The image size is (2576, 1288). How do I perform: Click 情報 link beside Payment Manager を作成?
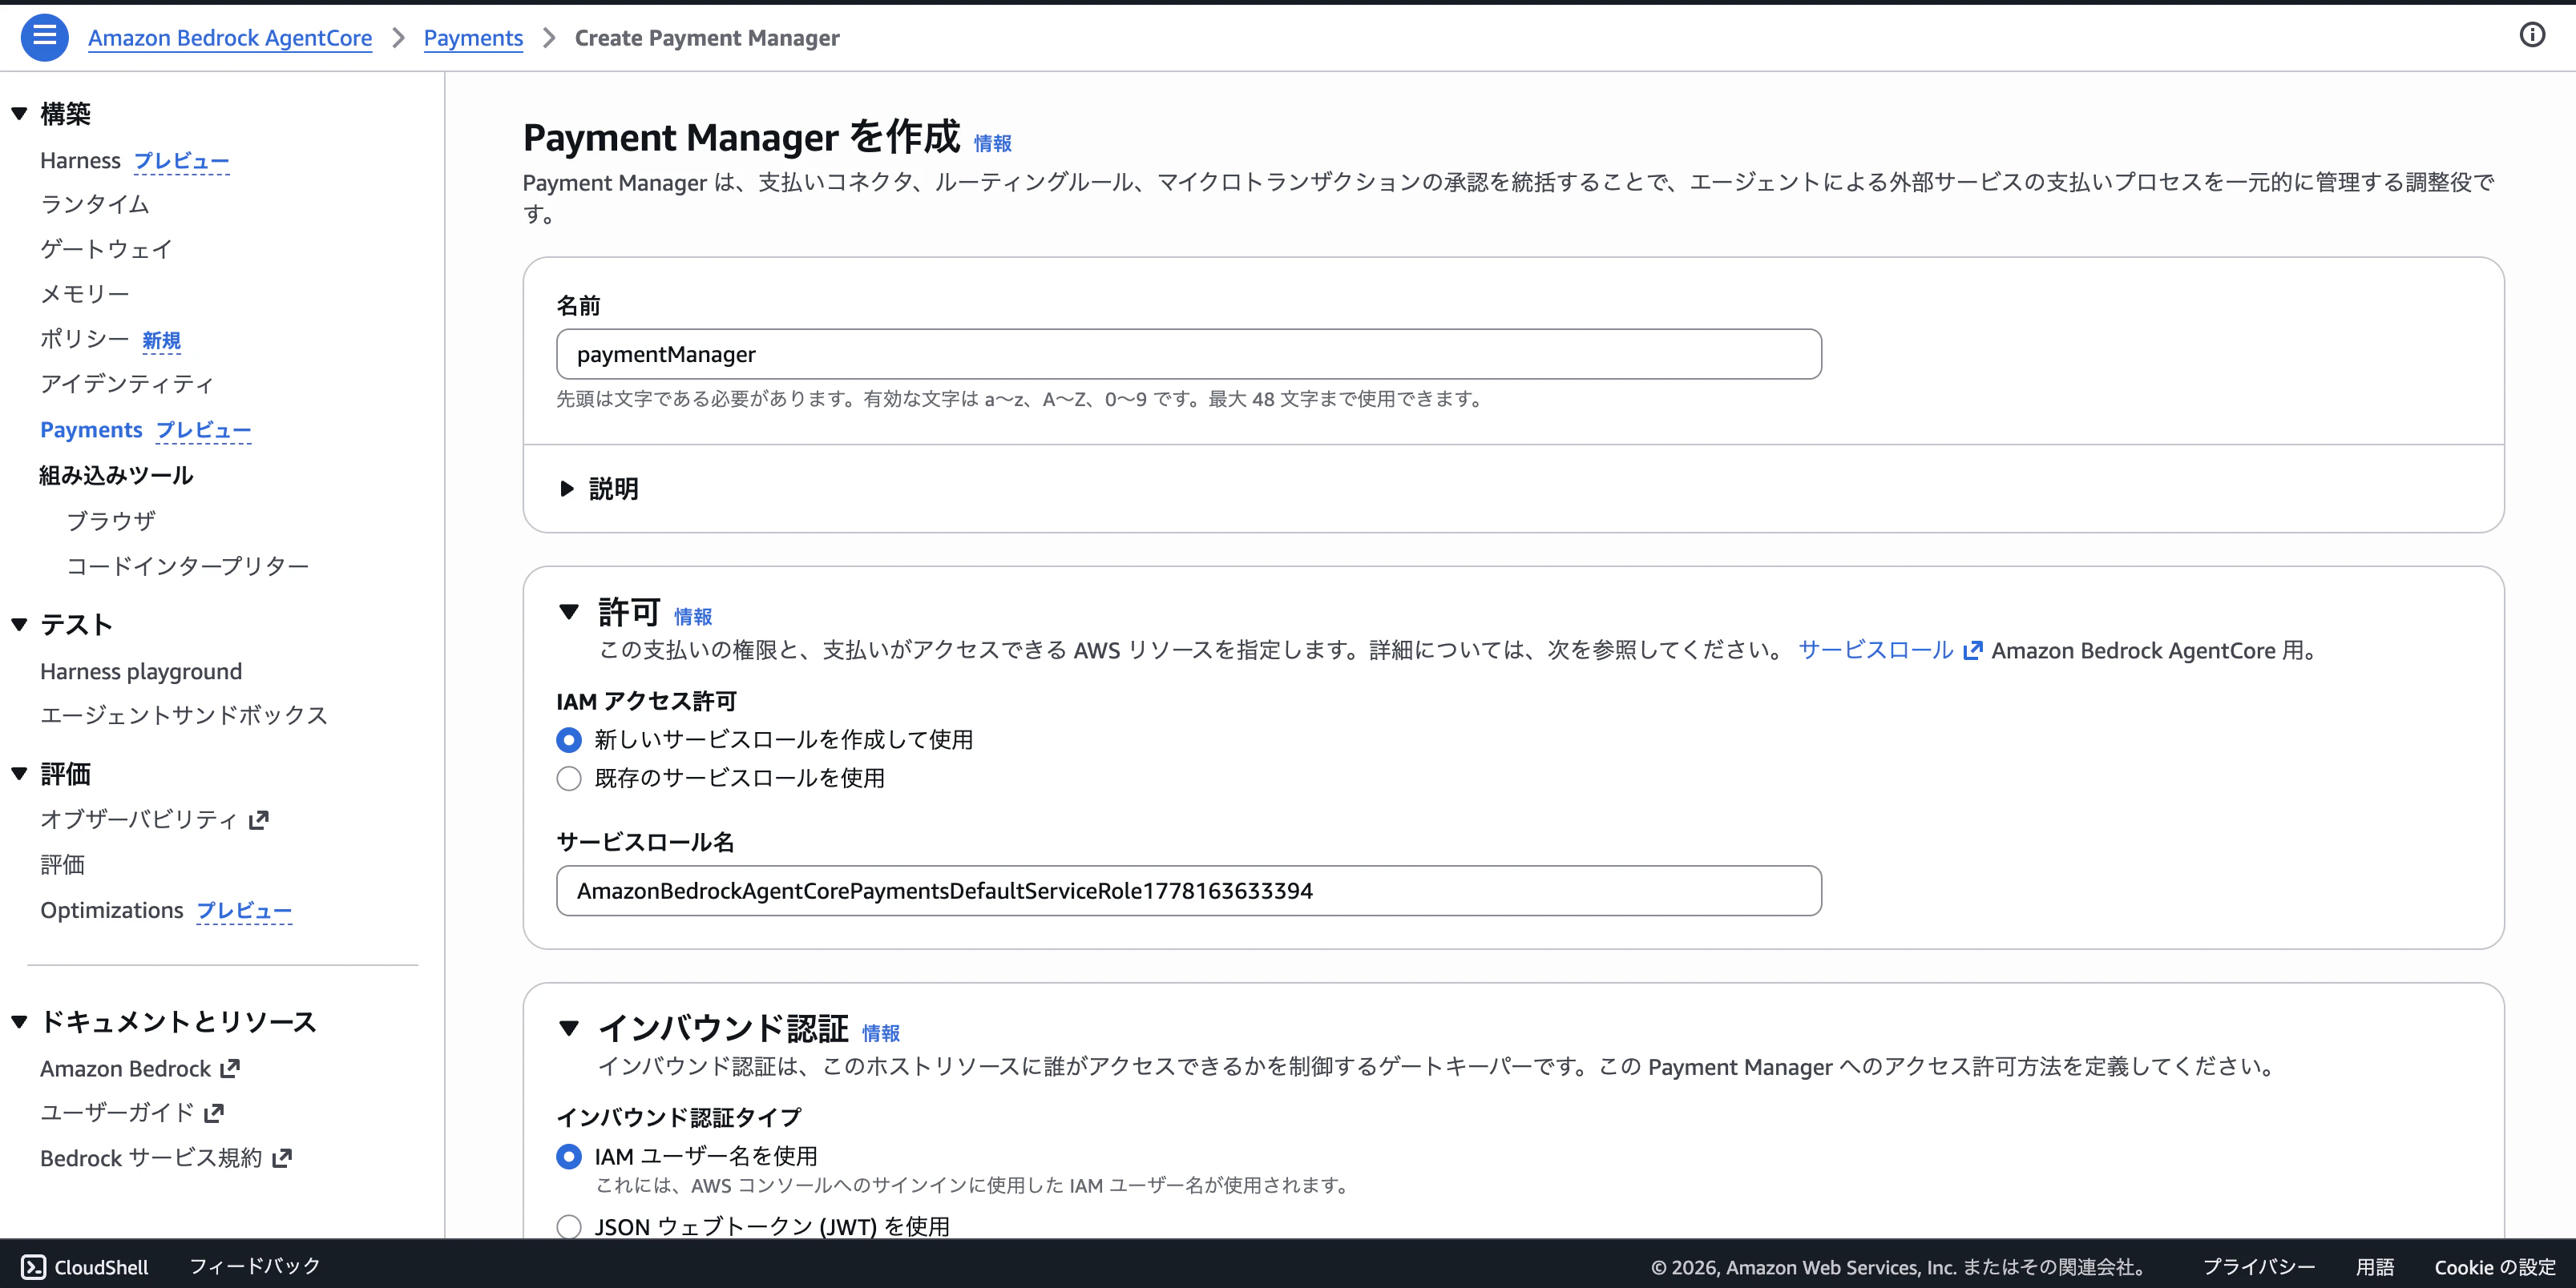click(993, 144)
